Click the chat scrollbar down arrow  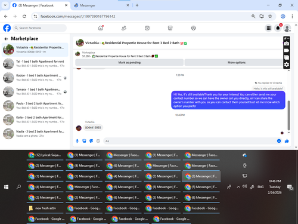(x=288, y=133)
